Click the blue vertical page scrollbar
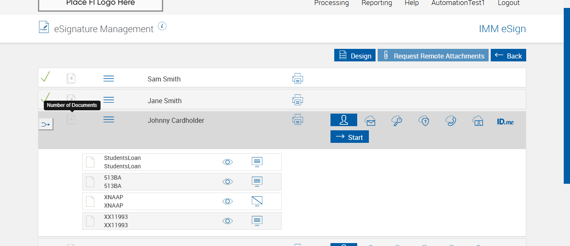Image resolution: width=570 pixels, height=246 pixels. (567, 96)
